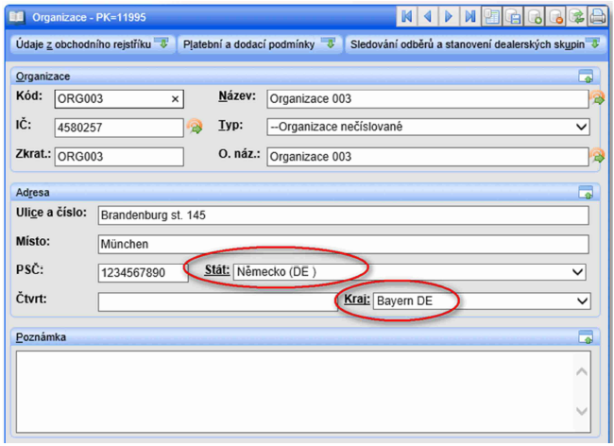614x446 pixels.
Task: Print the organization record
Action: [x=597, y=16]
